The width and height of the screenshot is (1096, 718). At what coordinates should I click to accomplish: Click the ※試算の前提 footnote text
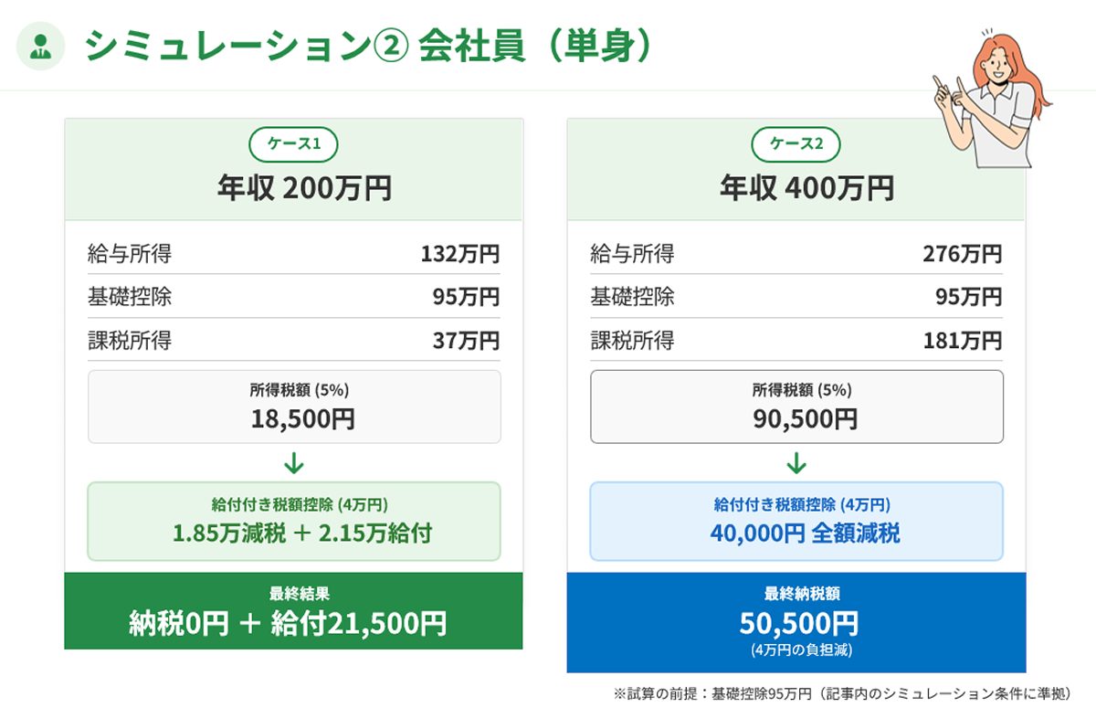(841, 694)
